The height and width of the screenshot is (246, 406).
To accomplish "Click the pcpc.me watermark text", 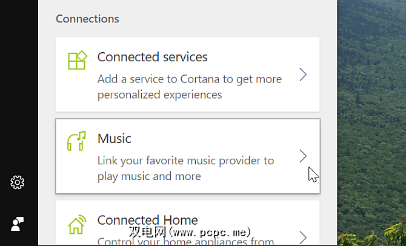I will point(194,233).
